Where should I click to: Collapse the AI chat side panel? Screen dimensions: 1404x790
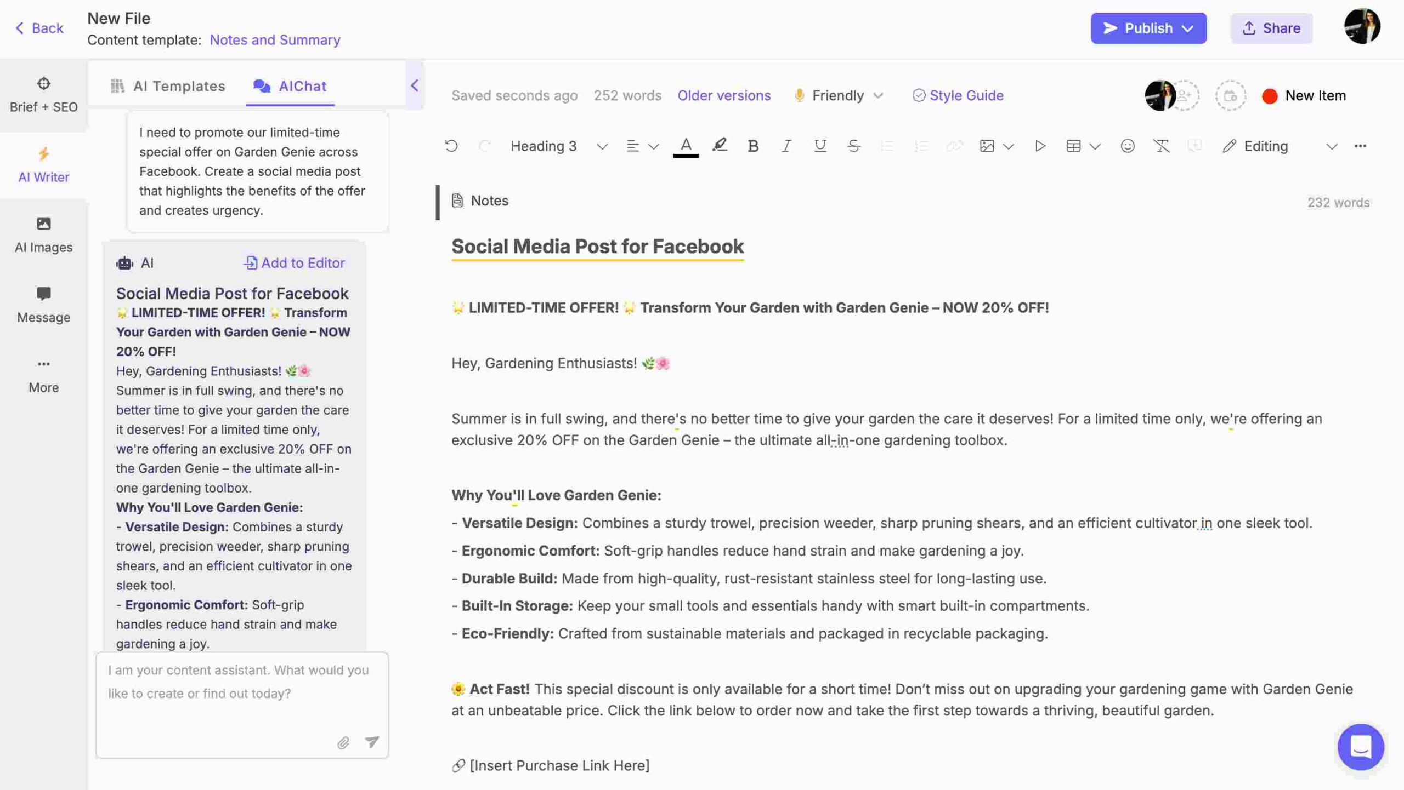pyautogui.click(x=415, y=85)
